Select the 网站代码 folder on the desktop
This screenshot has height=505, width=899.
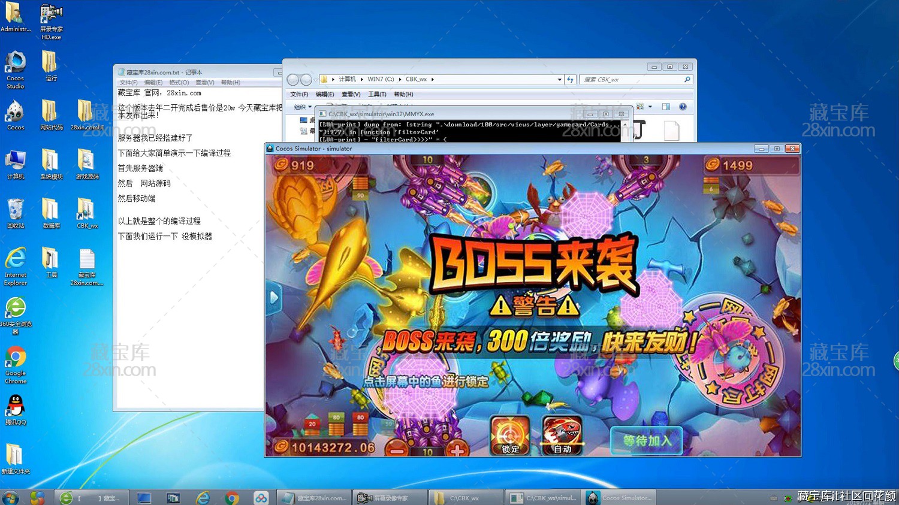51,115
